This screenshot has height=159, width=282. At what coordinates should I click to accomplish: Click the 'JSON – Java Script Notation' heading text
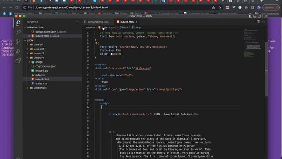[173, 114]
